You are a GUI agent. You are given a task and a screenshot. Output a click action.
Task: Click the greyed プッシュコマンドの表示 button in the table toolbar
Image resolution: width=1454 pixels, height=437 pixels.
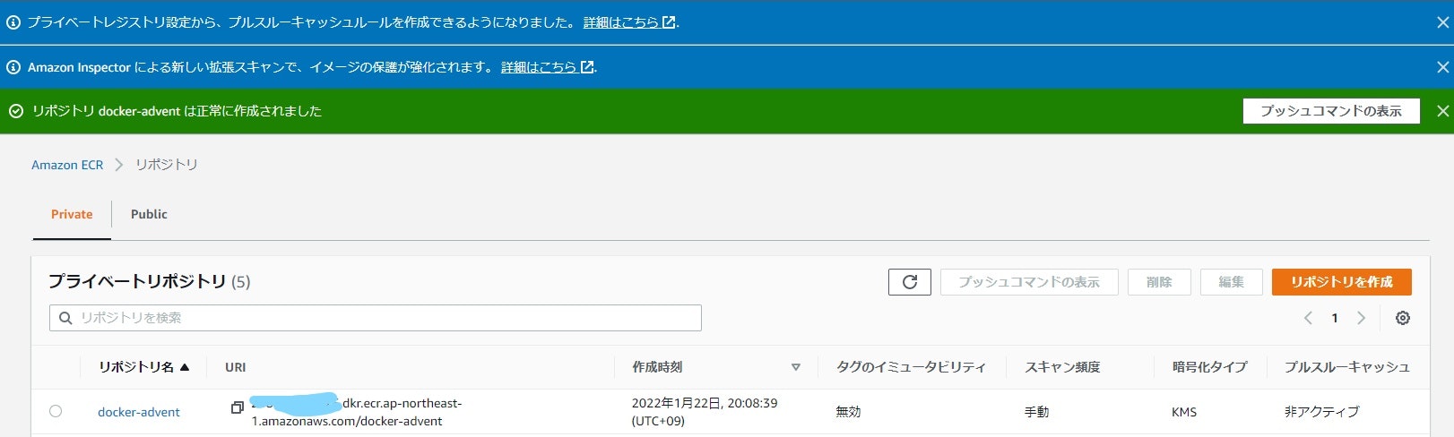[x=1029, y=282]
